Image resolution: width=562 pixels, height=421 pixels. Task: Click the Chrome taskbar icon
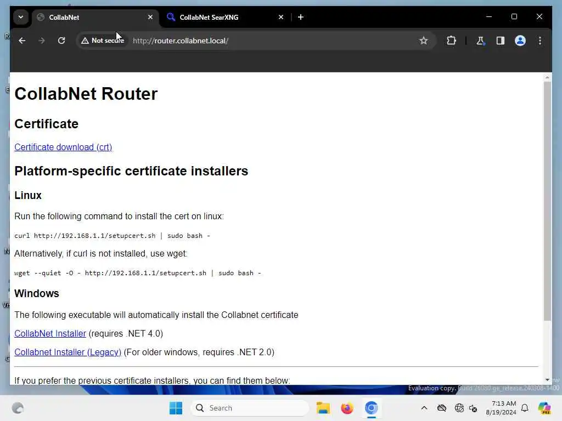[372, 408]
